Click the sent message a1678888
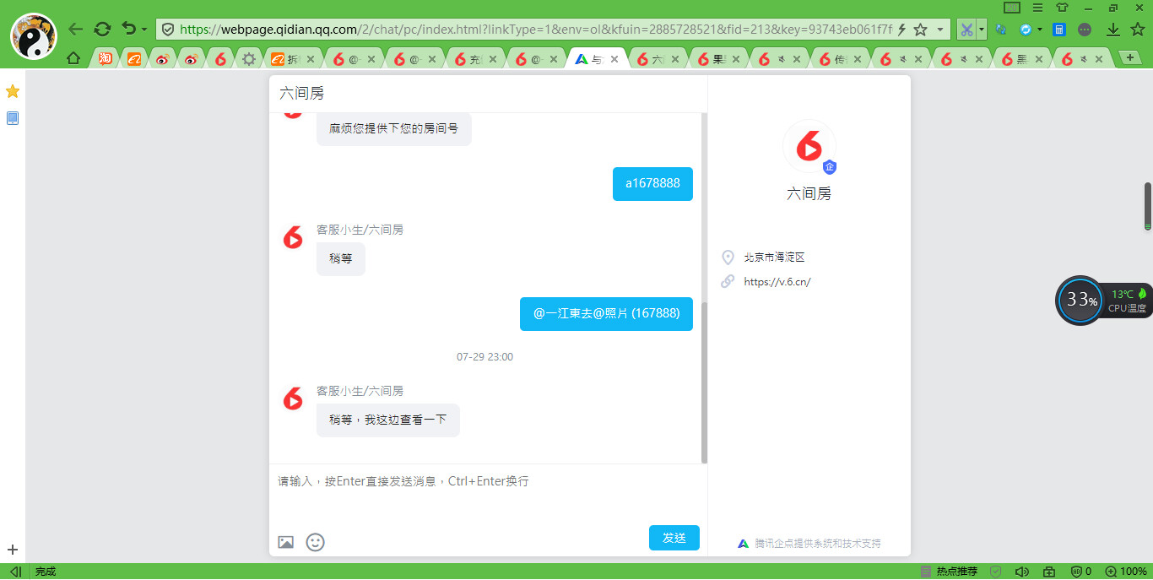1153x580 pixels. pos(652,183)
